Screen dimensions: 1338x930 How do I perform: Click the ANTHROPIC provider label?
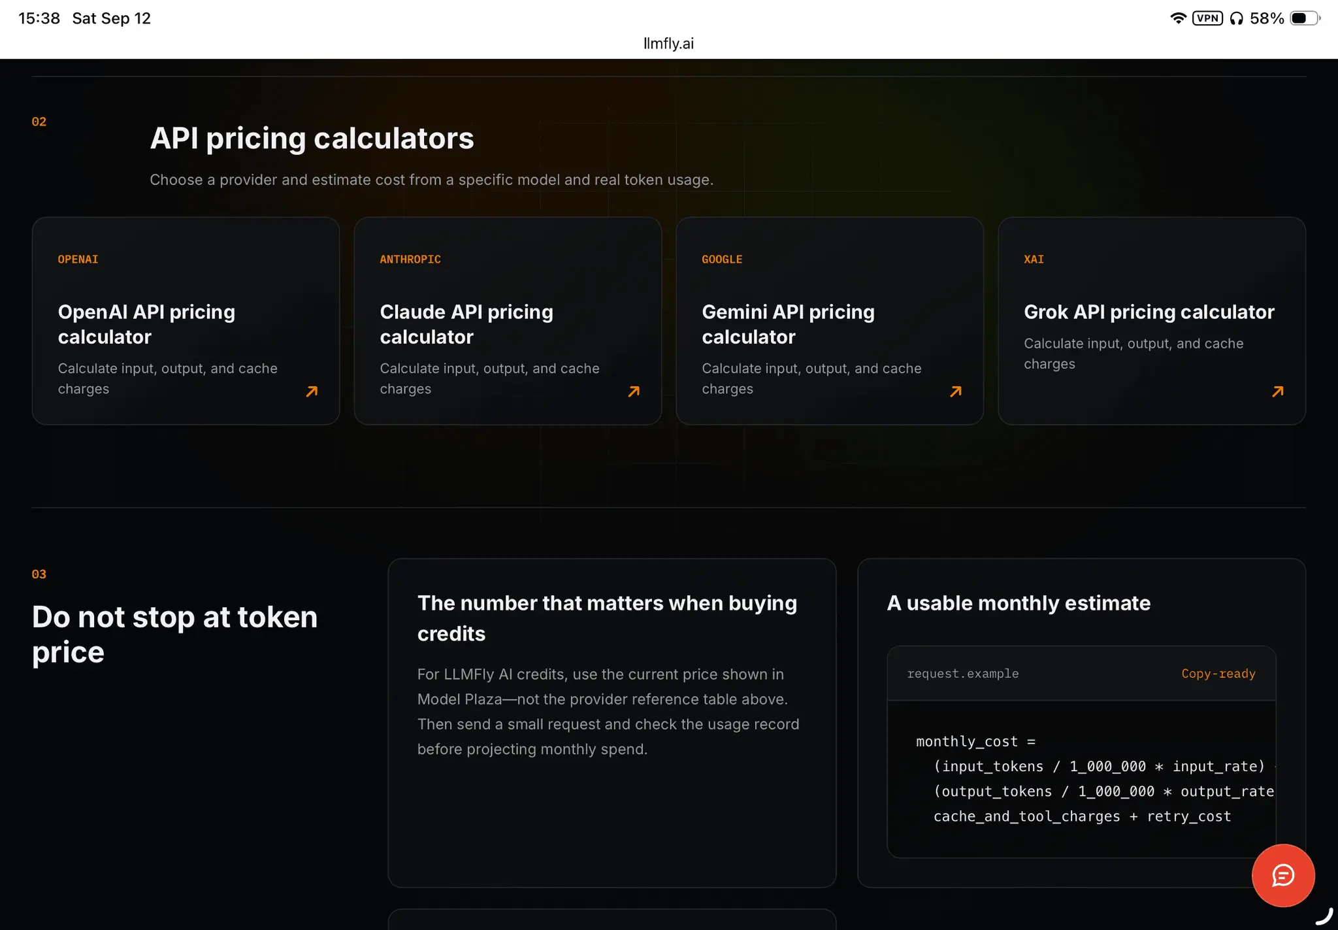click(410, 259)
